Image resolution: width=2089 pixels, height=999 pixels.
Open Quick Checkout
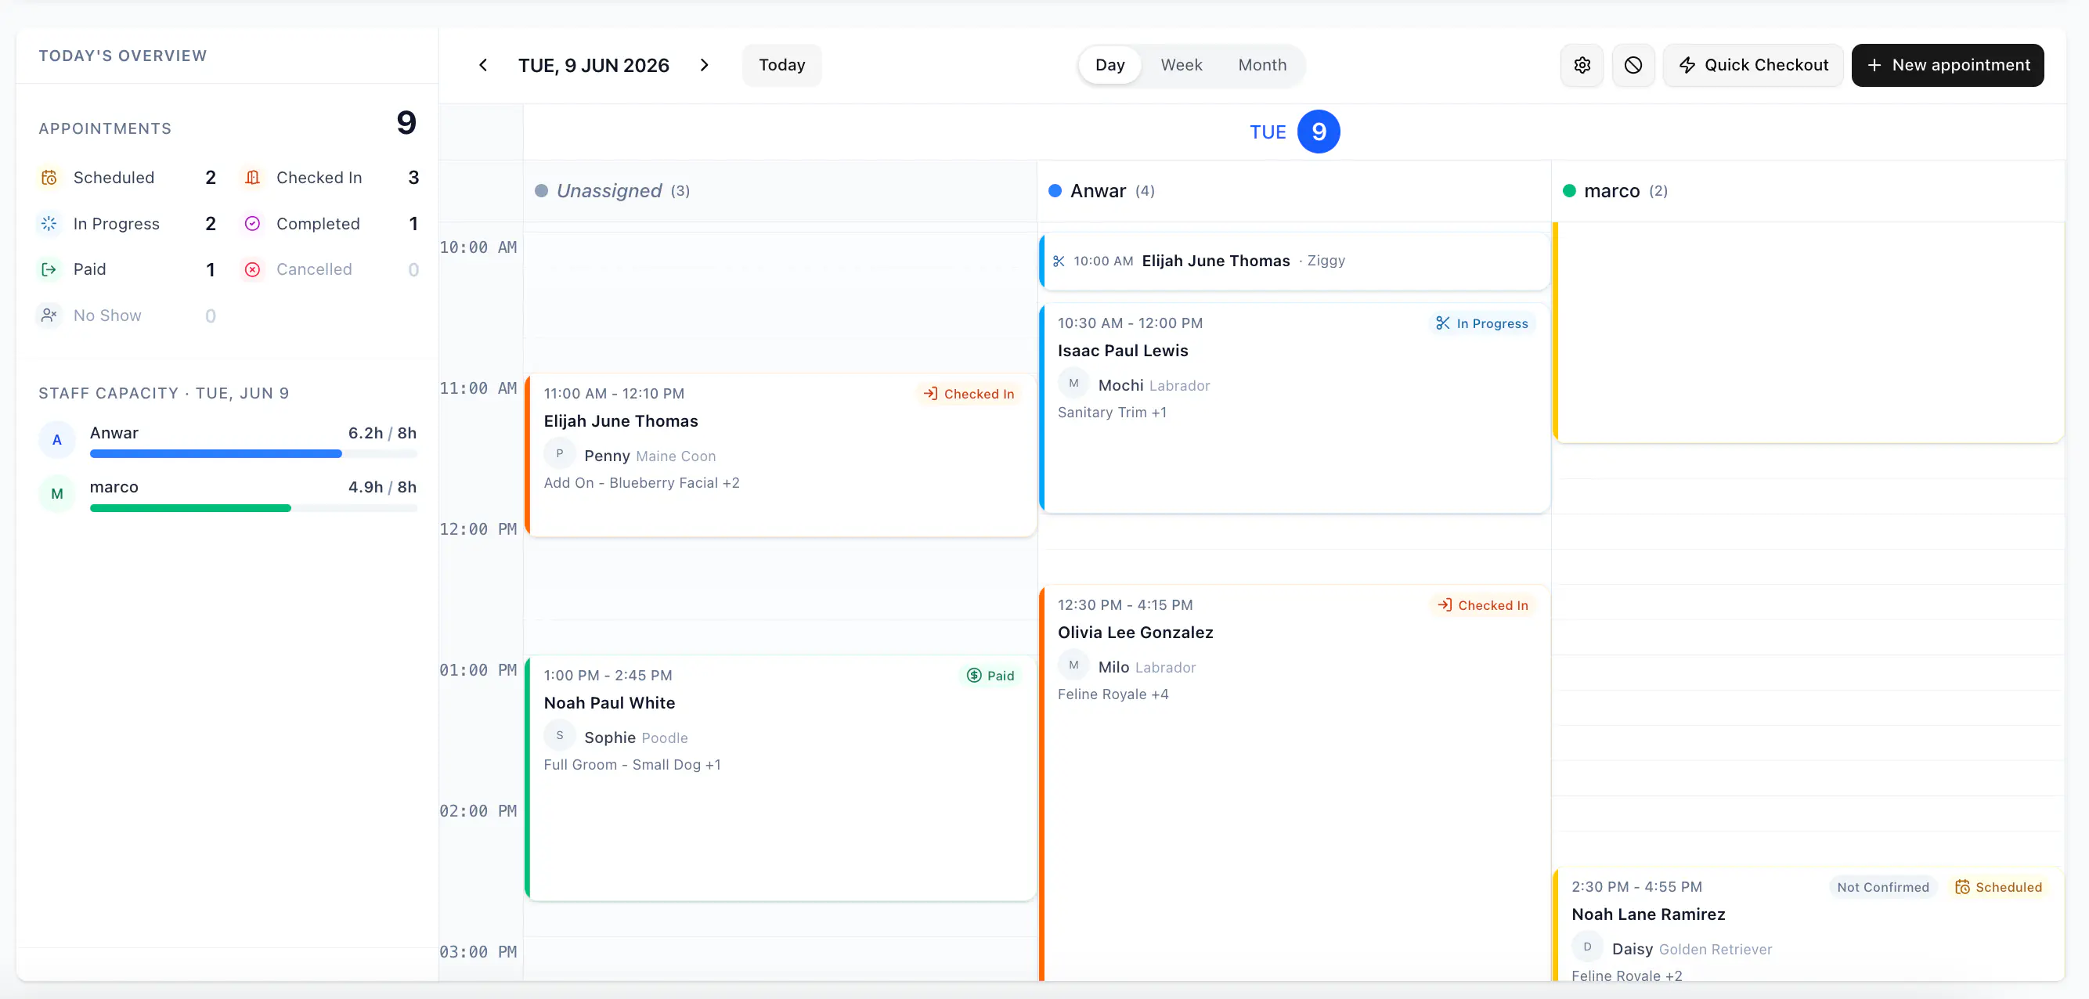pos(1753,65)
